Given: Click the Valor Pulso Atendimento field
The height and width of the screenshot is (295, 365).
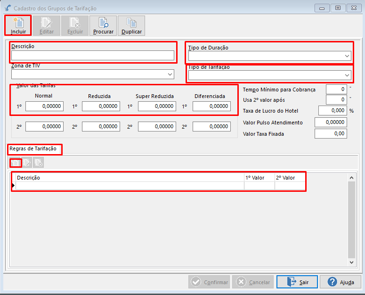Looking at the screenshot, I should [x=331, y=122].
